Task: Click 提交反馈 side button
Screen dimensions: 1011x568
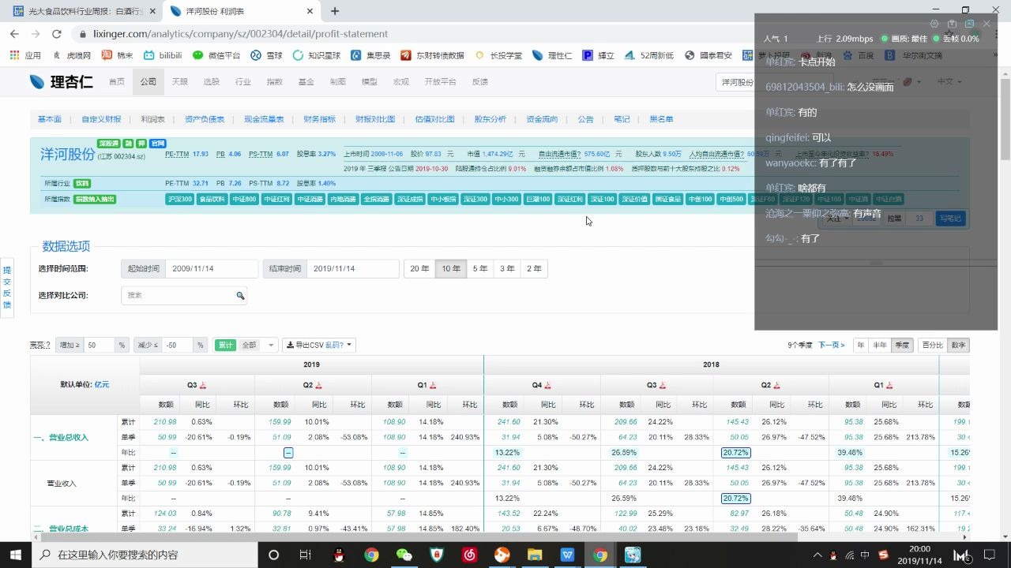Action: 6,288
